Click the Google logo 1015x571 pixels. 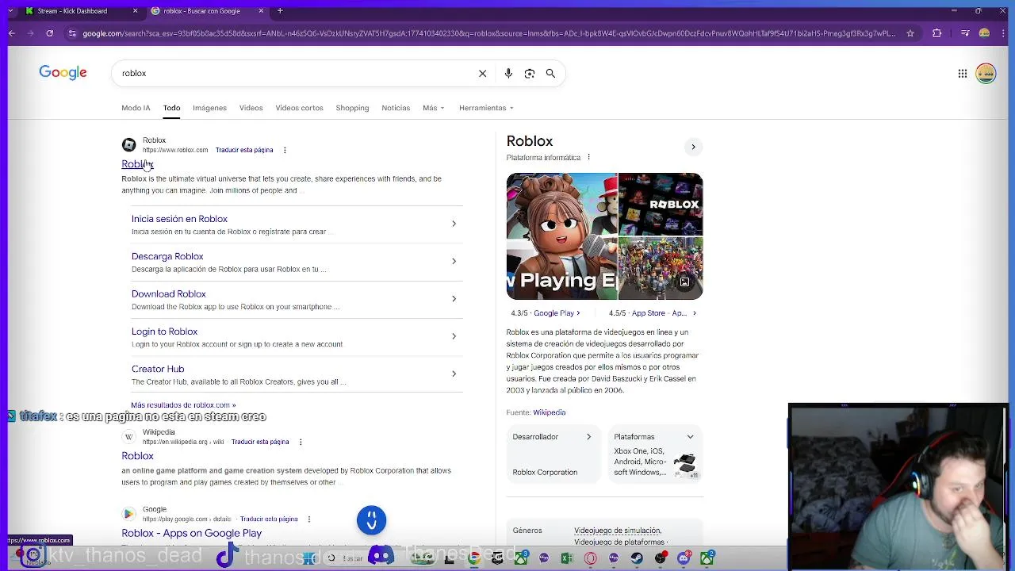click(x=63, y=73)
